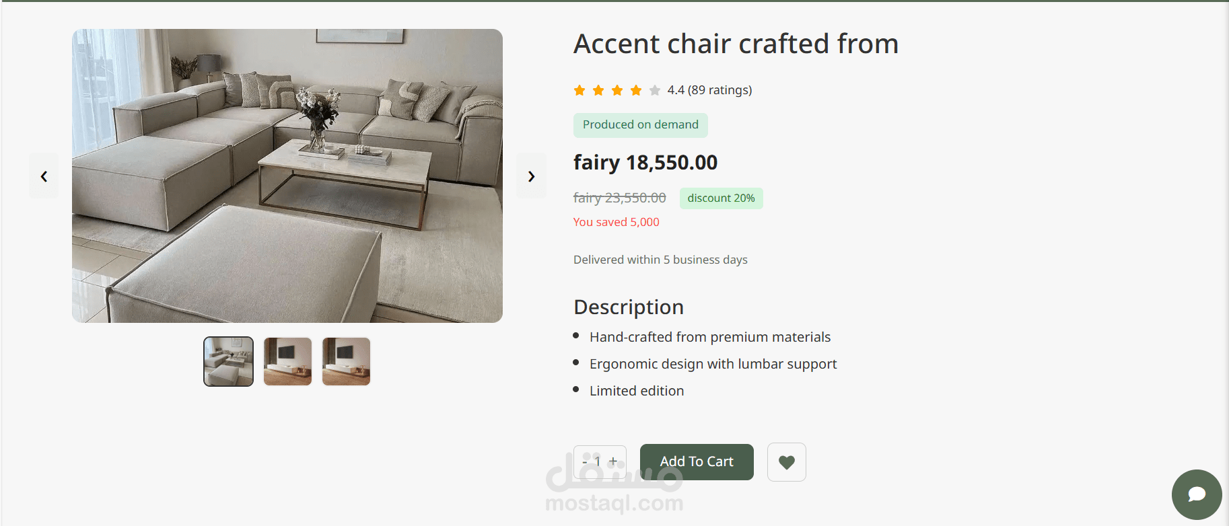Select the first sofa thumbnail
The image size is (1229, 526).
point(229,362)
